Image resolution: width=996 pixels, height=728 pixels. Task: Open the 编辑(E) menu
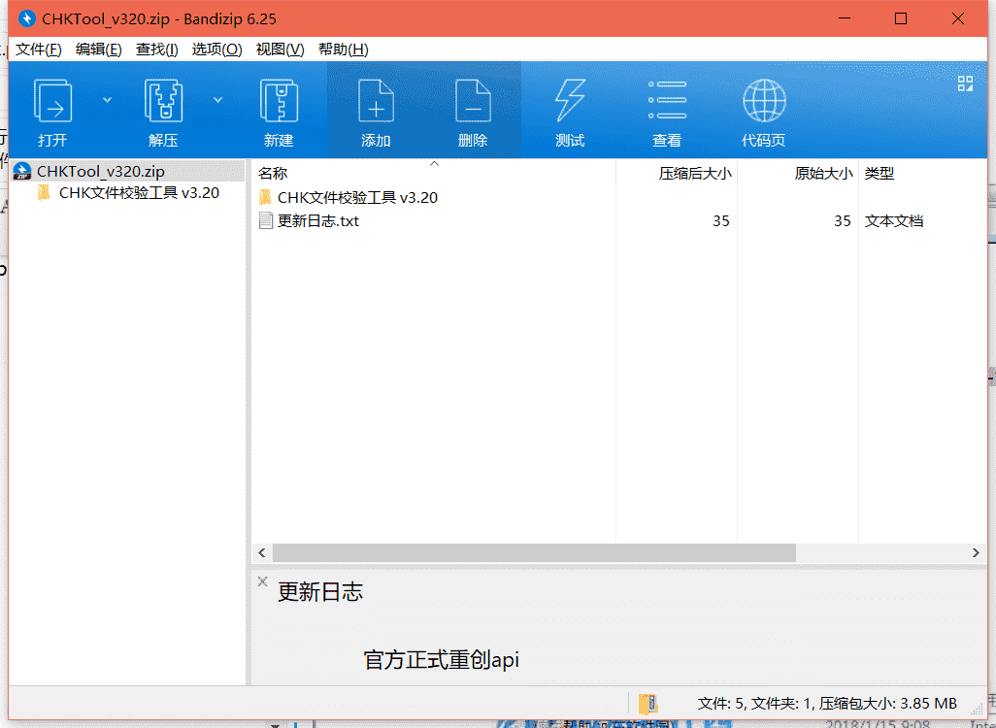98,50
